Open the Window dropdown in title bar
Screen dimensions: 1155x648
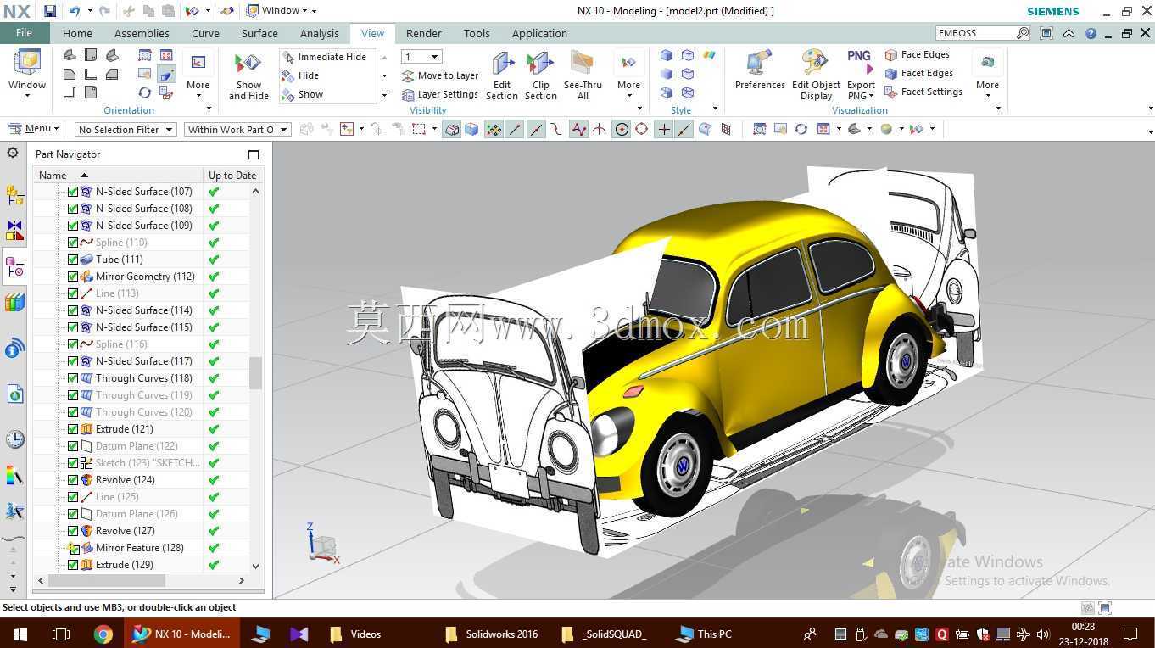point(281,11)
